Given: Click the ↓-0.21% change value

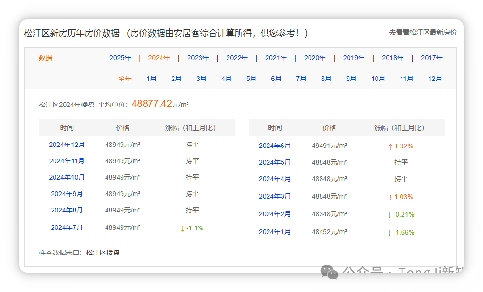Looking at the screenshot, I should [x=401, y=215].
